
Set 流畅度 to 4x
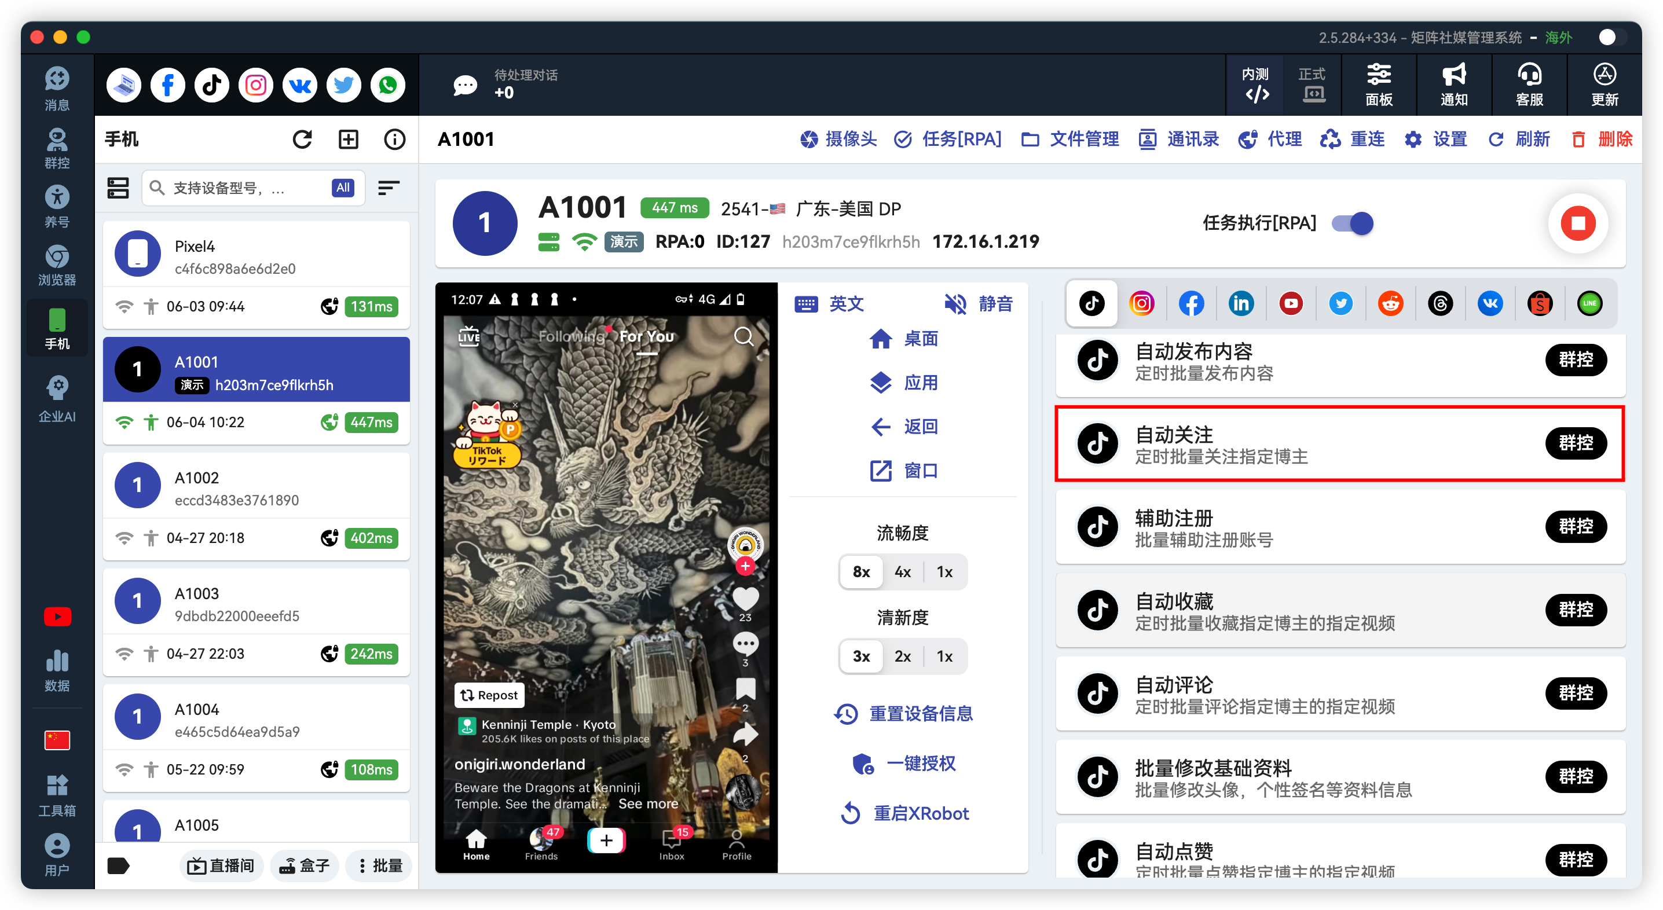pos(903,572)
